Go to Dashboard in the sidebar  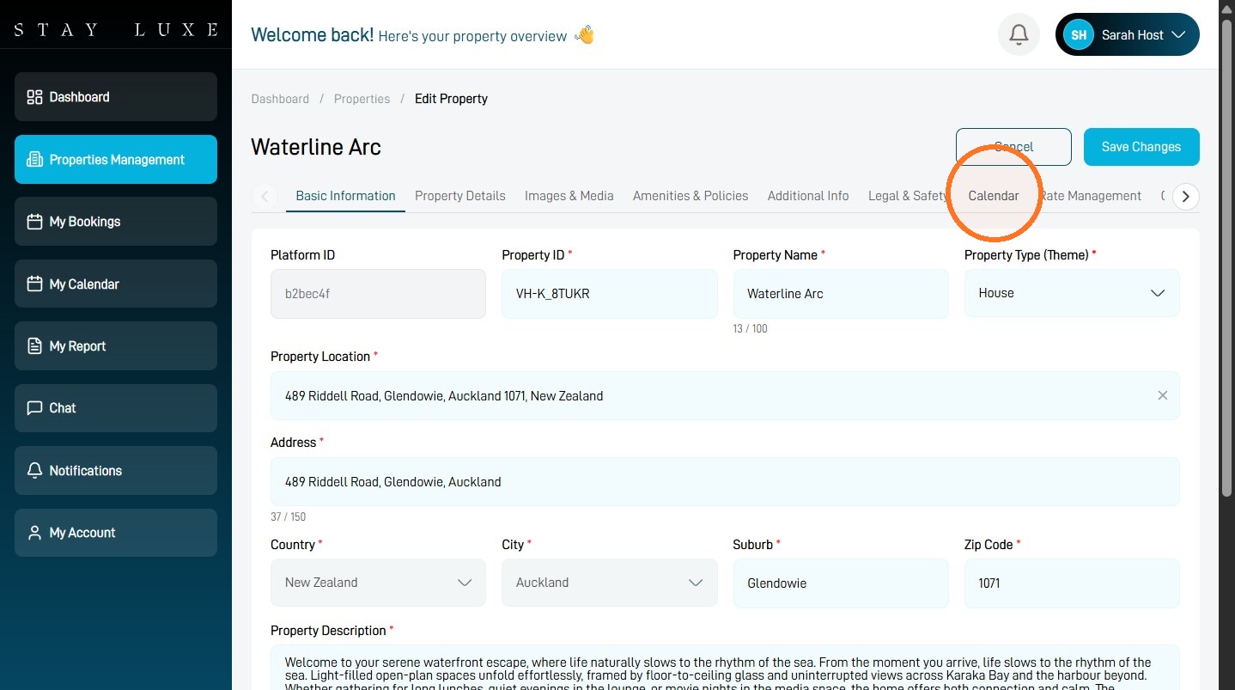(x=116, y=97)
